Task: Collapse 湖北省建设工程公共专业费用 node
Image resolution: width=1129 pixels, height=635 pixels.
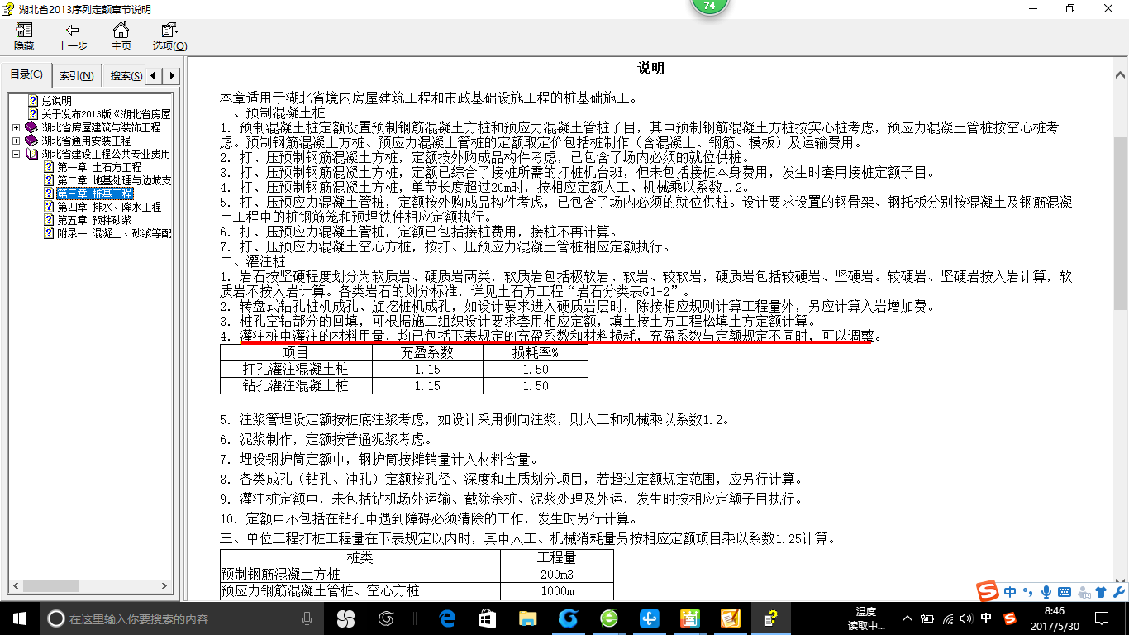Action: pos(17,154)
